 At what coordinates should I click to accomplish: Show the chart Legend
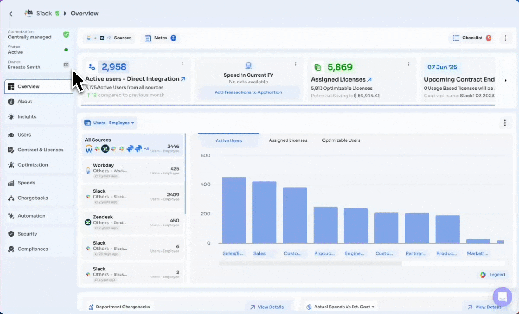pyautogui.click(x=492, y=275)
